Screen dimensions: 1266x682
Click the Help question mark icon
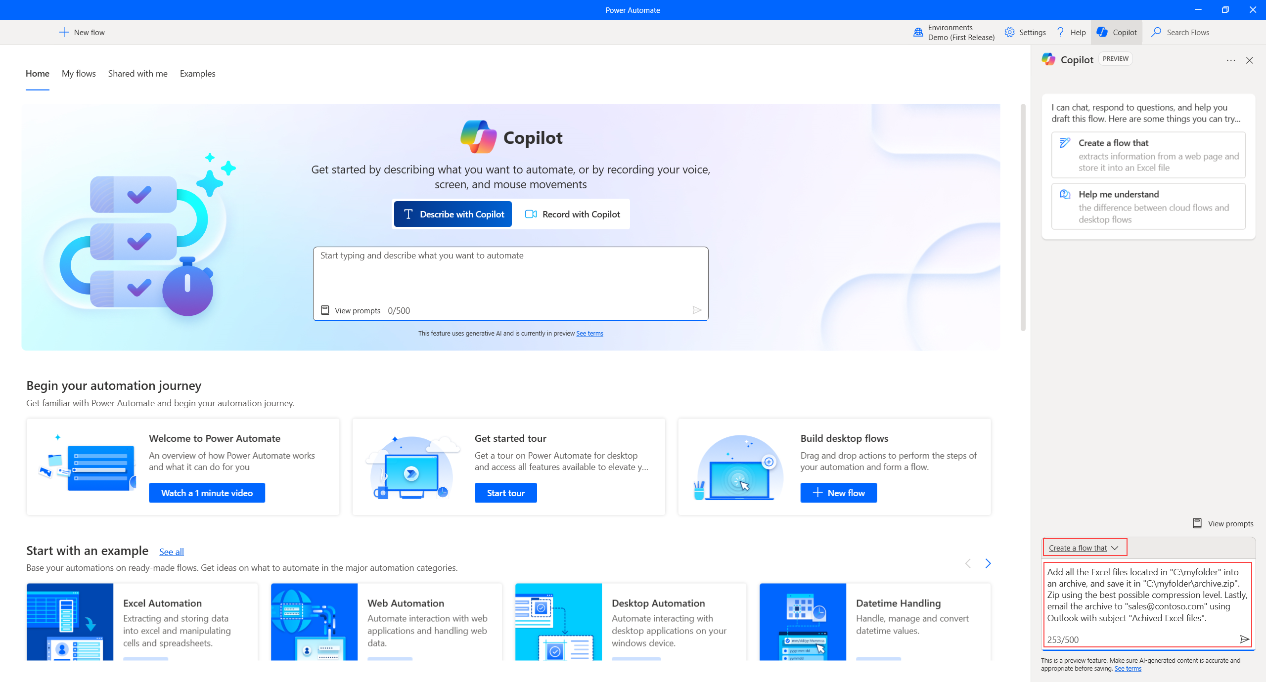[1061, 32]
